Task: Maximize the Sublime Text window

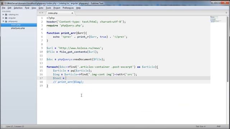Action: point(218,3)
